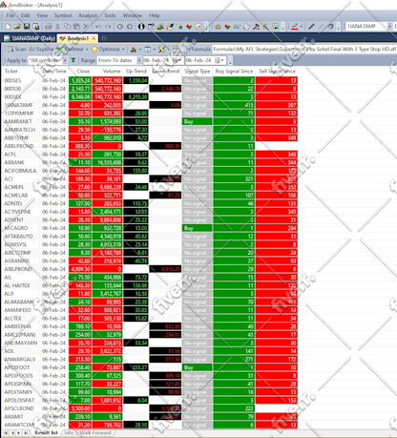Run Scan in Analysis toolbar
The image size is (397, 438).
pos(16,50)
